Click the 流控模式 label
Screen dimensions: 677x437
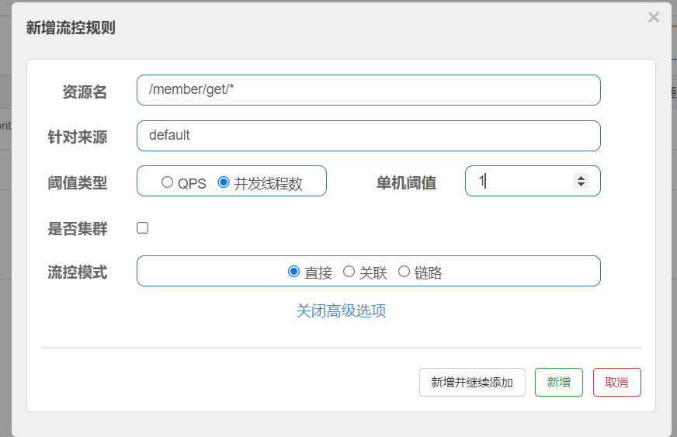pos(78,272)
